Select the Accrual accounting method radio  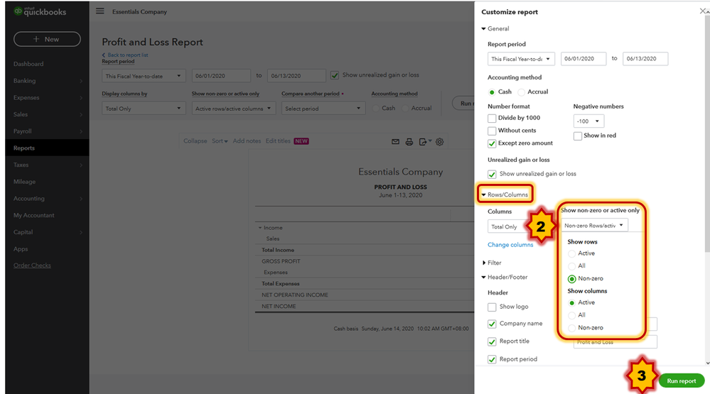point(521,92)
